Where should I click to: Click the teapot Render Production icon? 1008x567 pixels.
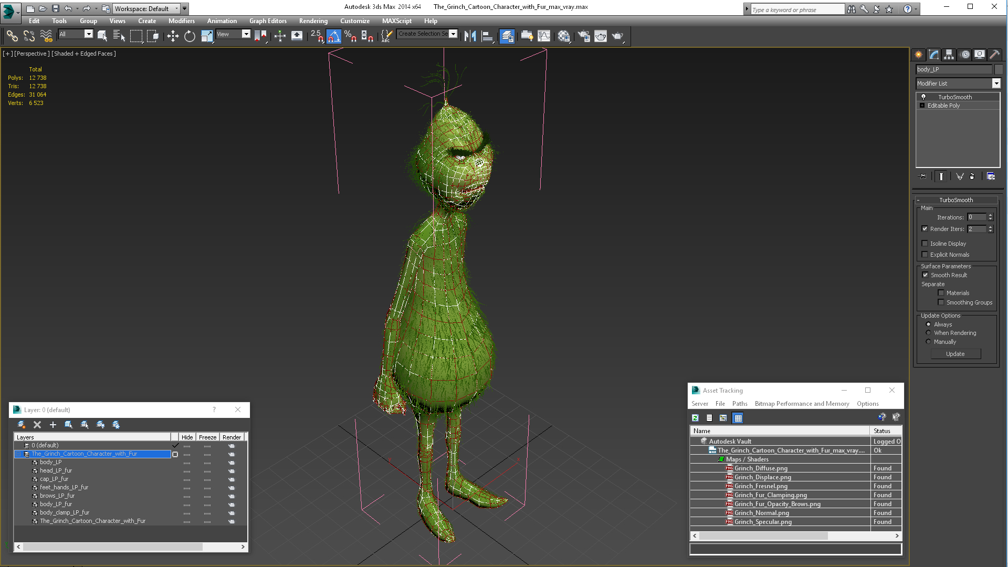click(x=618, y=36)
